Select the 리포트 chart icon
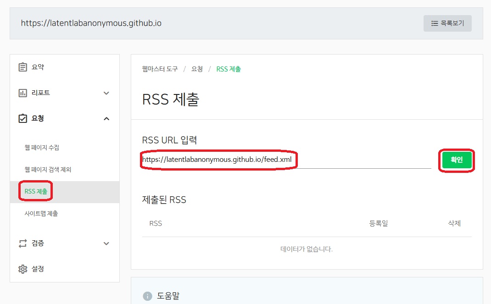The width and height of the screenshot is (491, 304). point(24,93)
